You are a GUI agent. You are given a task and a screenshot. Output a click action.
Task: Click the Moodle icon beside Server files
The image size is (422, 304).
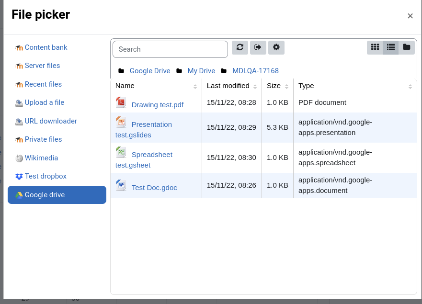point(19,66)
